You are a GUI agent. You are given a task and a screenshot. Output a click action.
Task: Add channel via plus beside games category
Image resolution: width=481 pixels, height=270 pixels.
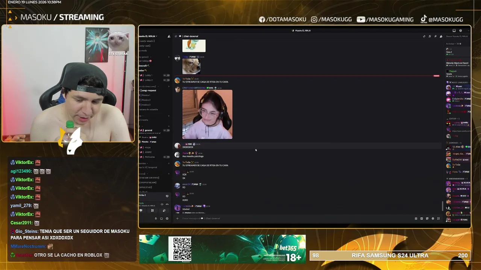[169, 57]
